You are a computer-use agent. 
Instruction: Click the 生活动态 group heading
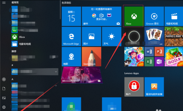pyautogui.click(x=66, y=3)
